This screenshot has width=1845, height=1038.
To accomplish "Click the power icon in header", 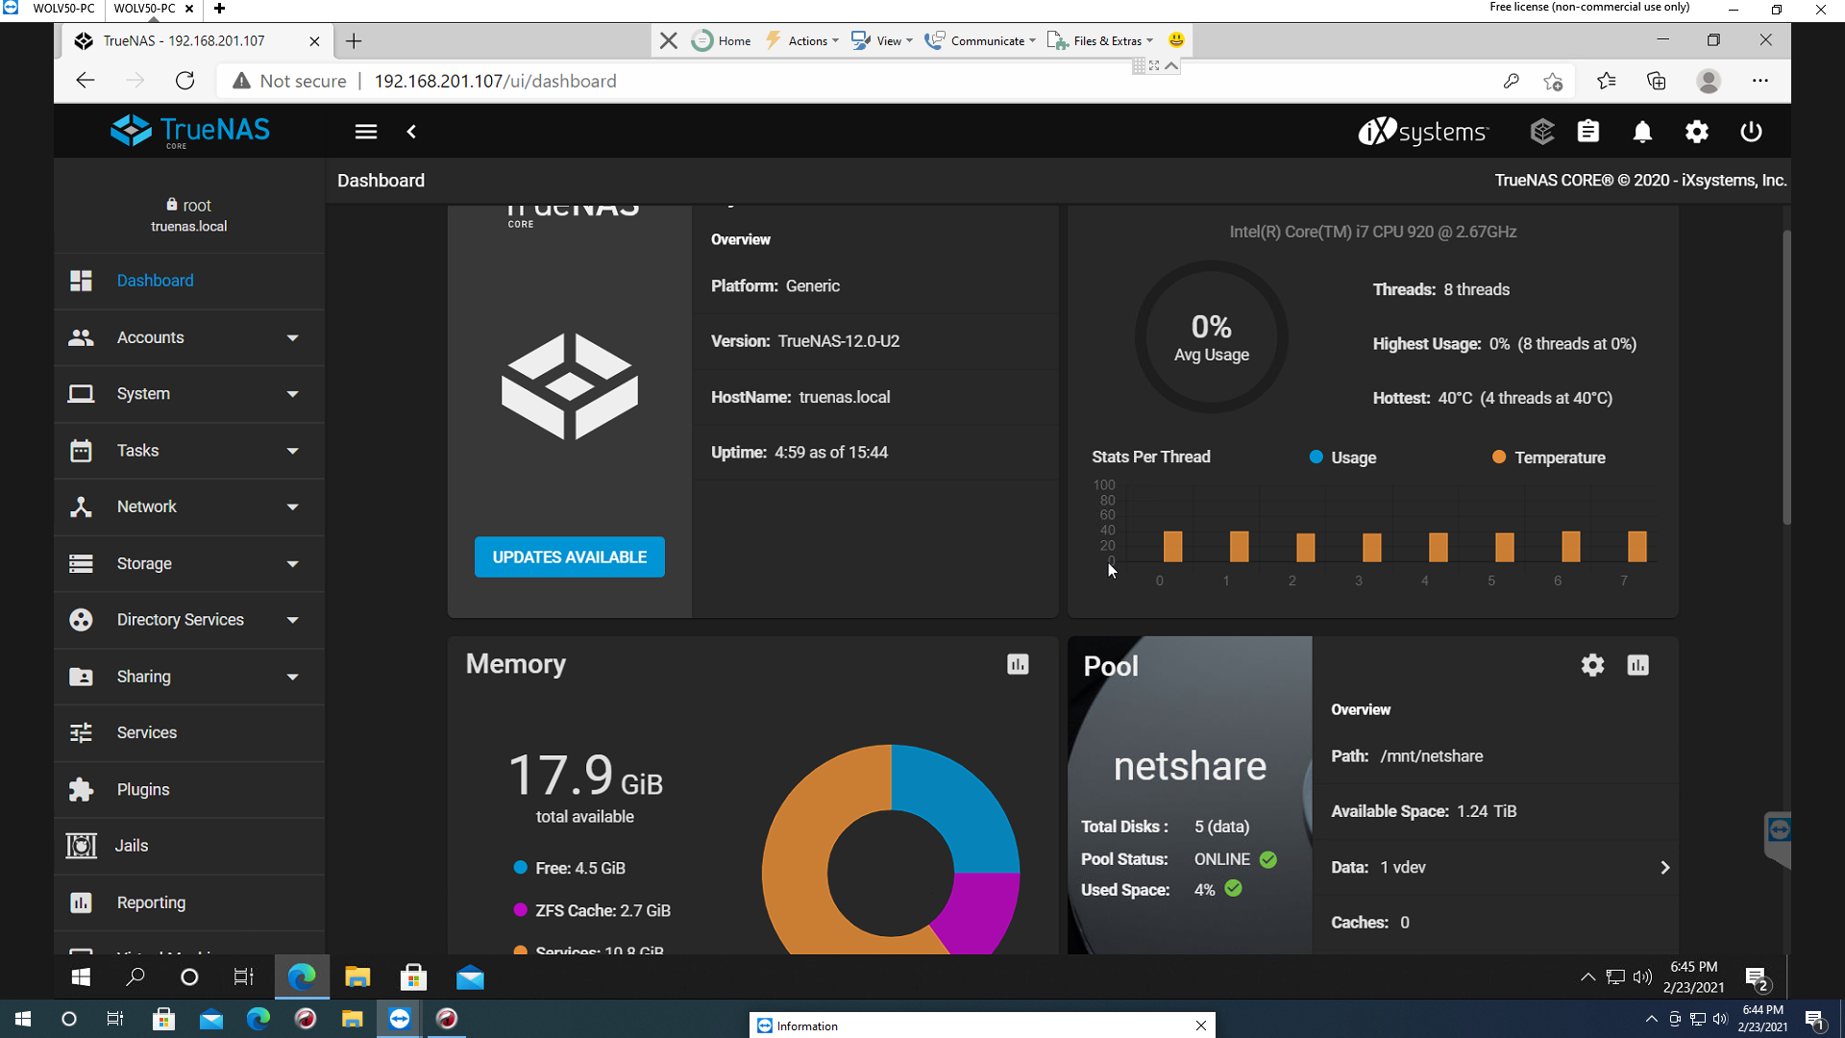I will click(x=1751, y=132).
